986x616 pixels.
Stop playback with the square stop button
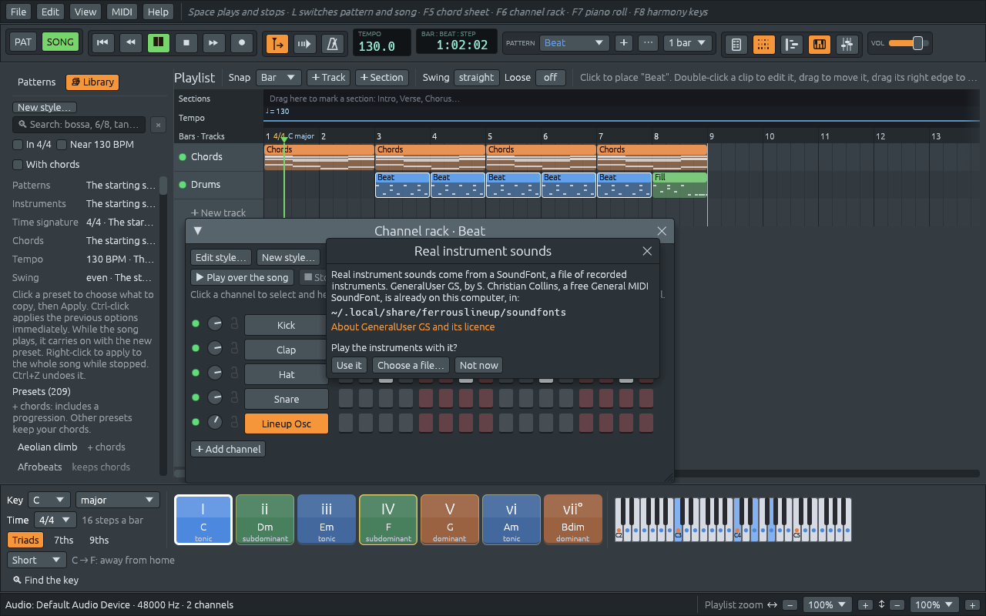point(186,43)
